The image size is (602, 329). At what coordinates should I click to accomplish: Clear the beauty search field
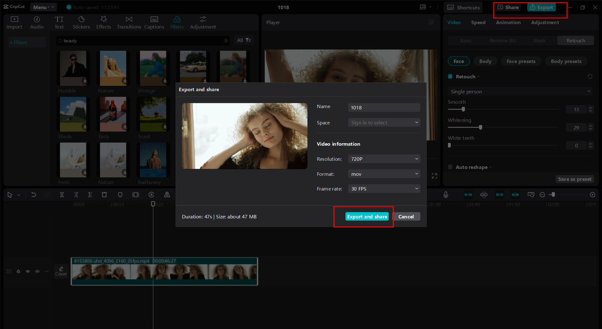click(x=226, y=41)
